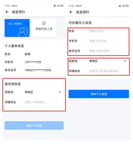Tap the people icon in blue card

click(x=24, y=32)
